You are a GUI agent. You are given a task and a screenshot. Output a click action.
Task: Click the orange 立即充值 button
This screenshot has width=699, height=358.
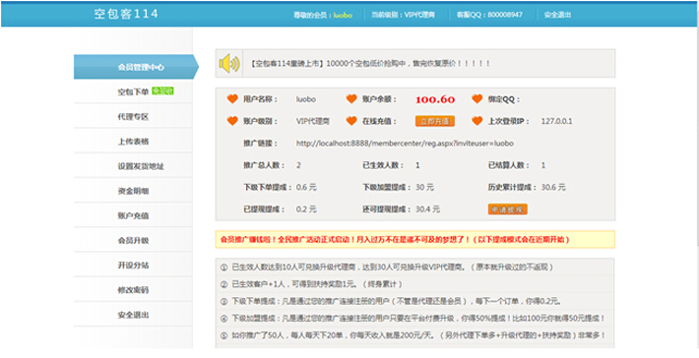click(x=435, y=121)
